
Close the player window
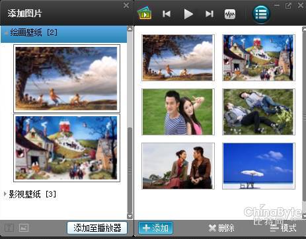click(301, 5)
